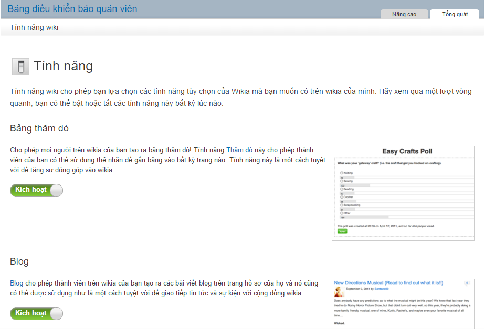Open the Tính năng wiki sub-tab

click(34, 27)
